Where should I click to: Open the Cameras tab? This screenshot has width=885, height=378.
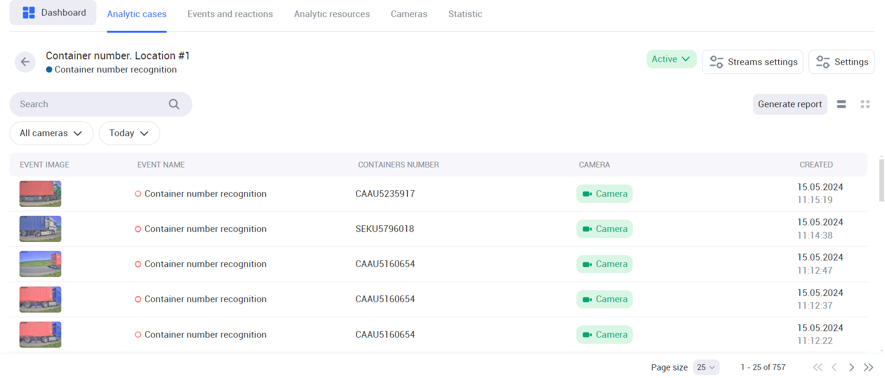[x=409, y=14]
